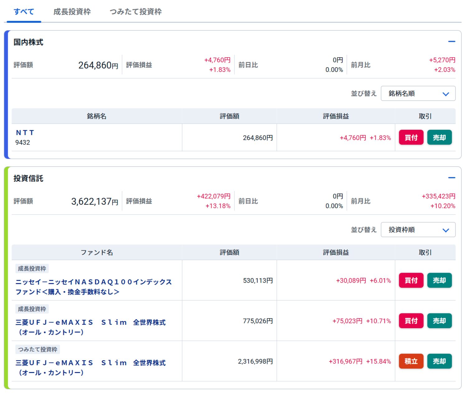Collapse the 投資信託 section
The height and width of the screenshot is (395, 467).
tap(451, 178)
